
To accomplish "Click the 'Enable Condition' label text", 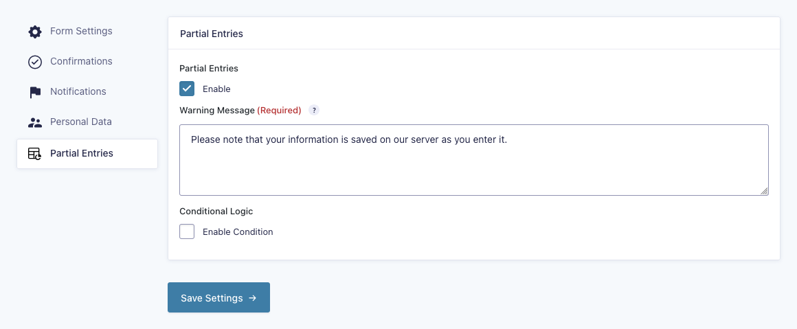I will pyautogui.click(x=238, y=232).
